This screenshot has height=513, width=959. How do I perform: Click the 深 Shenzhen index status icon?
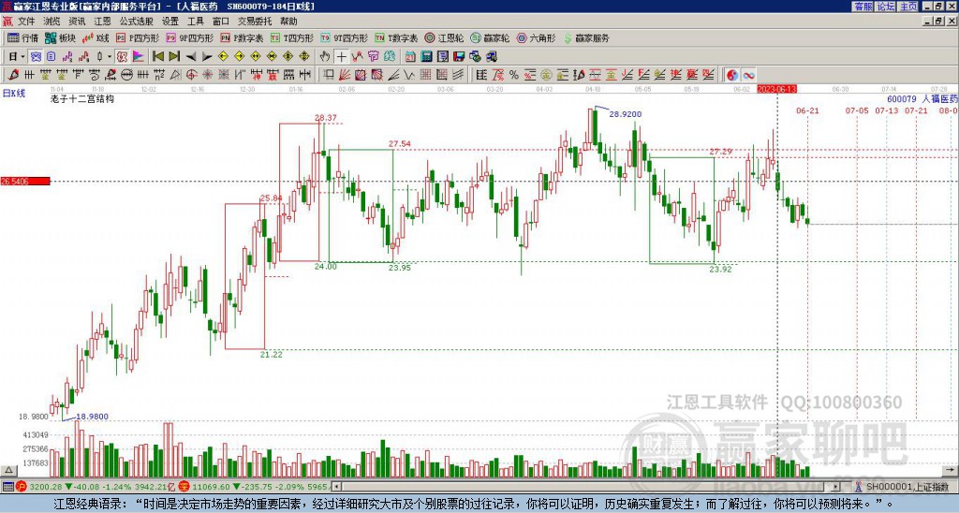(x=184, y=487)
